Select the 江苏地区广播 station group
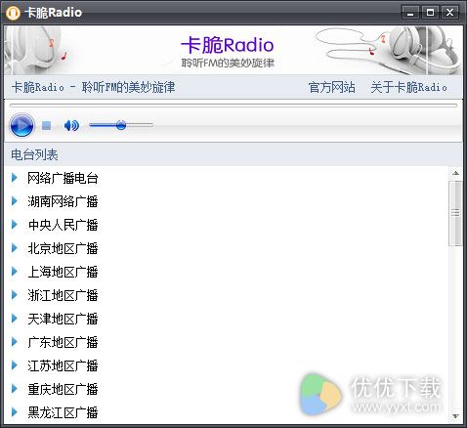Viewport: 467px width, 428px height. pyautogui.click(x=63, y=365)
